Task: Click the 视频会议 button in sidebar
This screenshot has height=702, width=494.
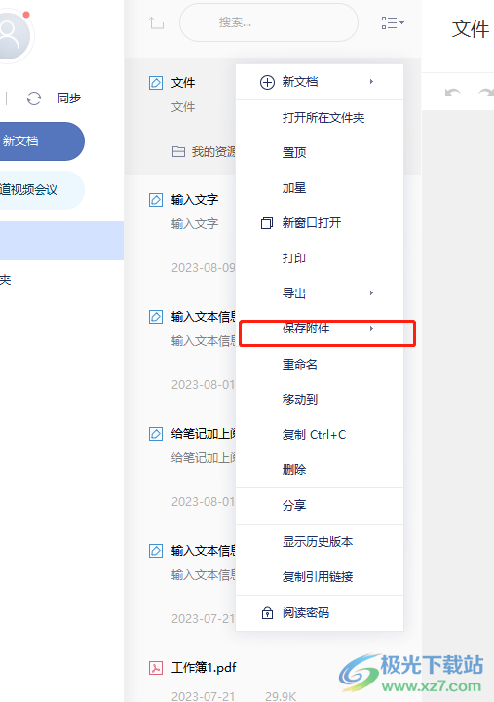Action: point(42,190)
